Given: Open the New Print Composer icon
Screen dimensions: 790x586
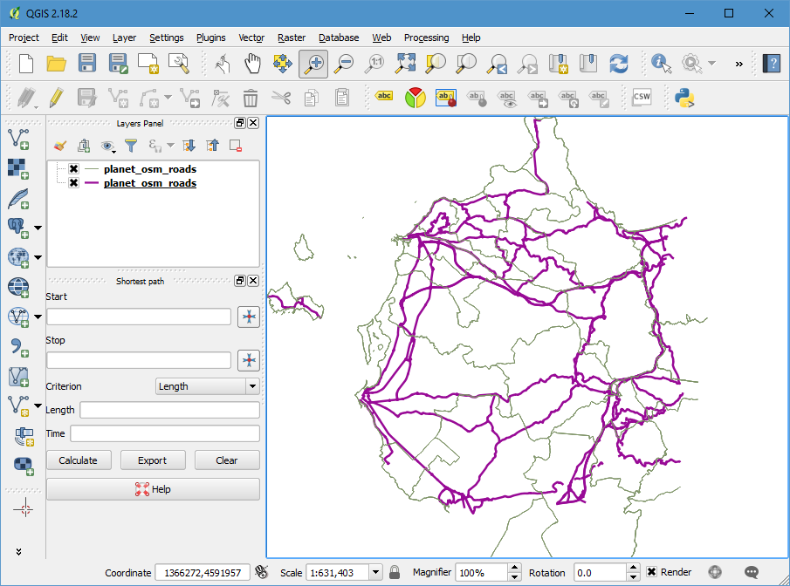Looking at the screenshot, I should coord(148,64).
